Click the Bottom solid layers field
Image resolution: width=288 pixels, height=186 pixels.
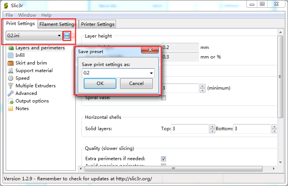[252, 129]
